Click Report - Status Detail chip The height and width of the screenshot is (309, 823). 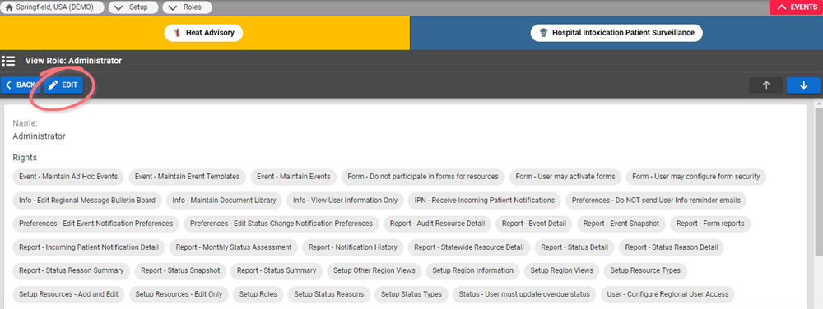click(574, 247)
